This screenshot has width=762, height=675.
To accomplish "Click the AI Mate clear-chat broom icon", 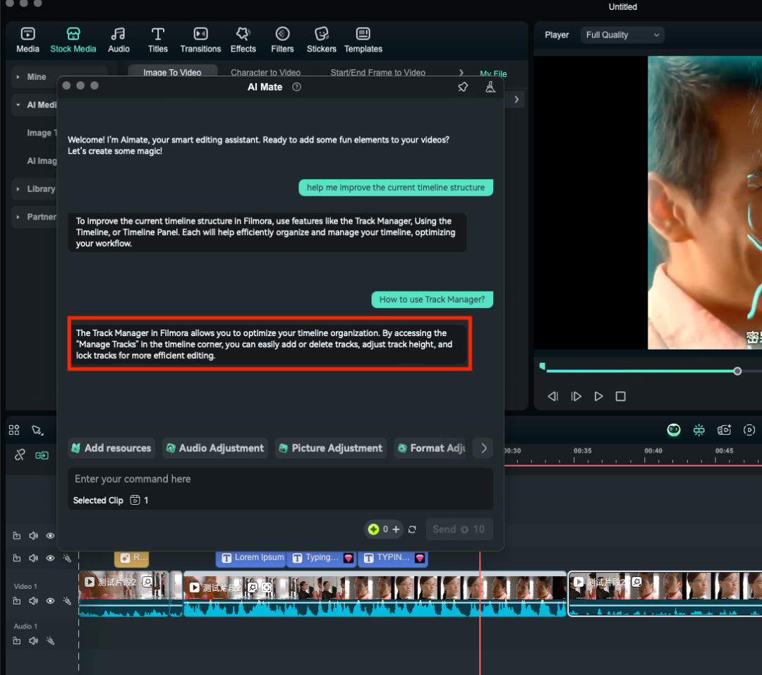I will pyautogui.click(x=490, y=87).
